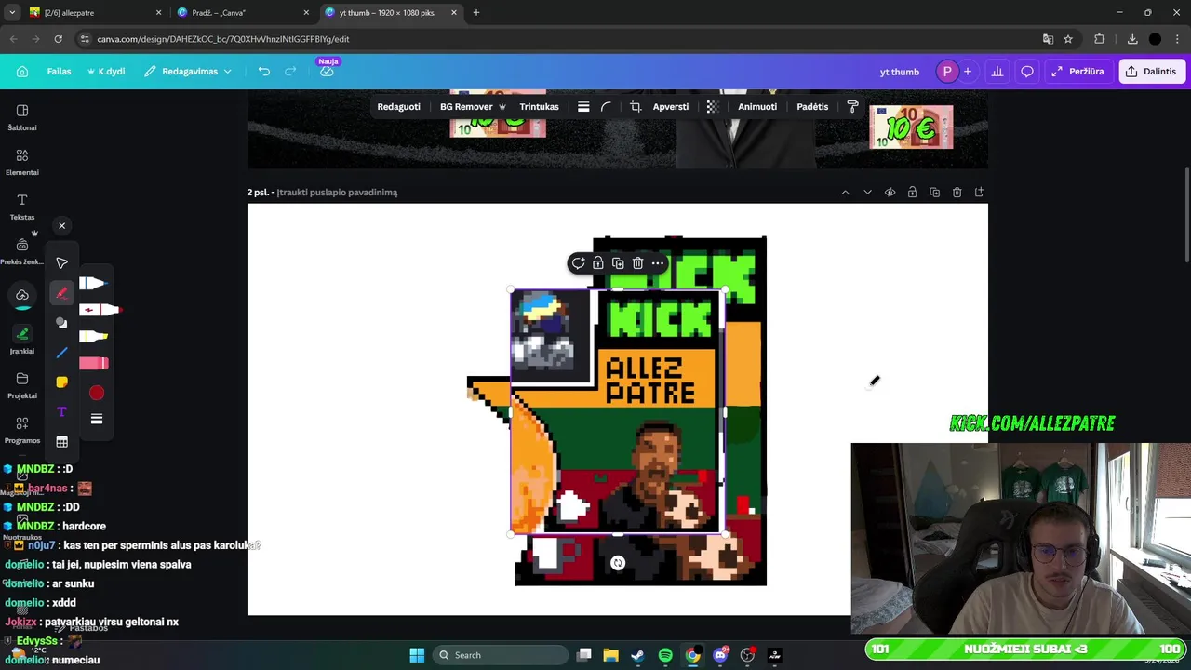Add page after page 2 icon

(x=979, y=193)
